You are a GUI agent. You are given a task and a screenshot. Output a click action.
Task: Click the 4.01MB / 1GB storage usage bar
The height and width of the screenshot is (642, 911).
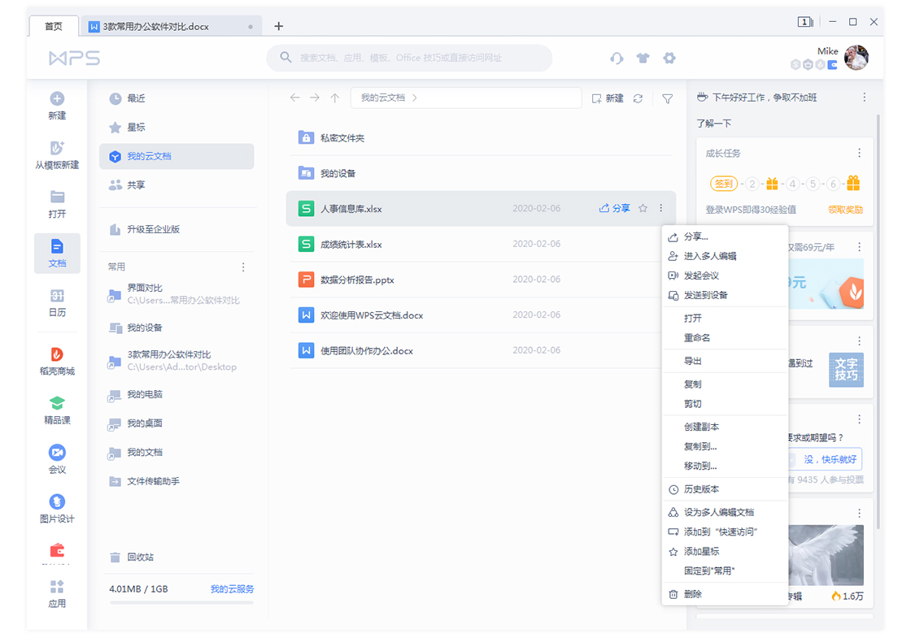click(181, 603)
